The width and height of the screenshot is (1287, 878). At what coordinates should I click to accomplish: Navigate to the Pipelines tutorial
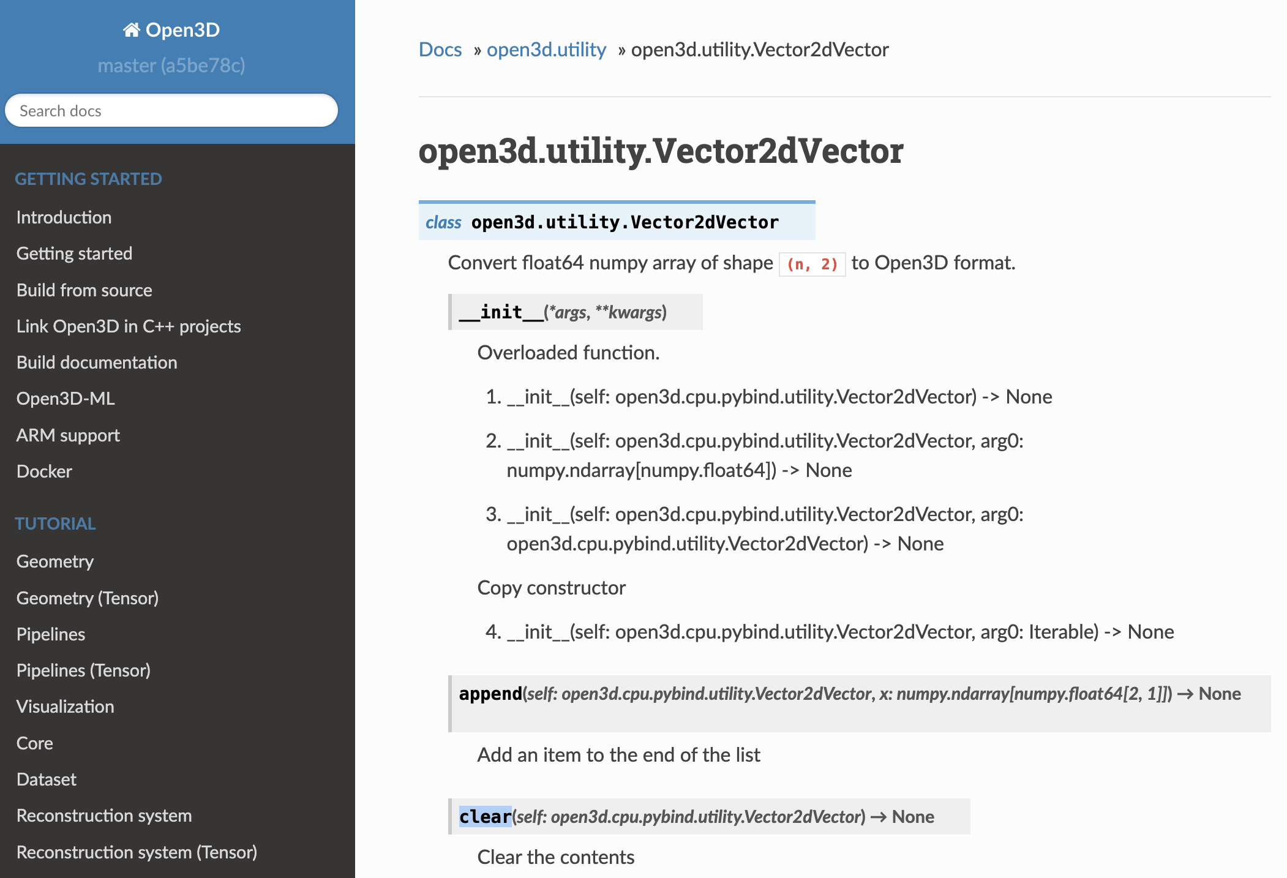click(51, 634)
